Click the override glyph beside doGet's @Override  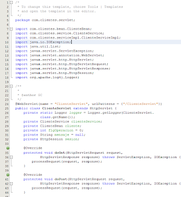(x=8, y=148)
